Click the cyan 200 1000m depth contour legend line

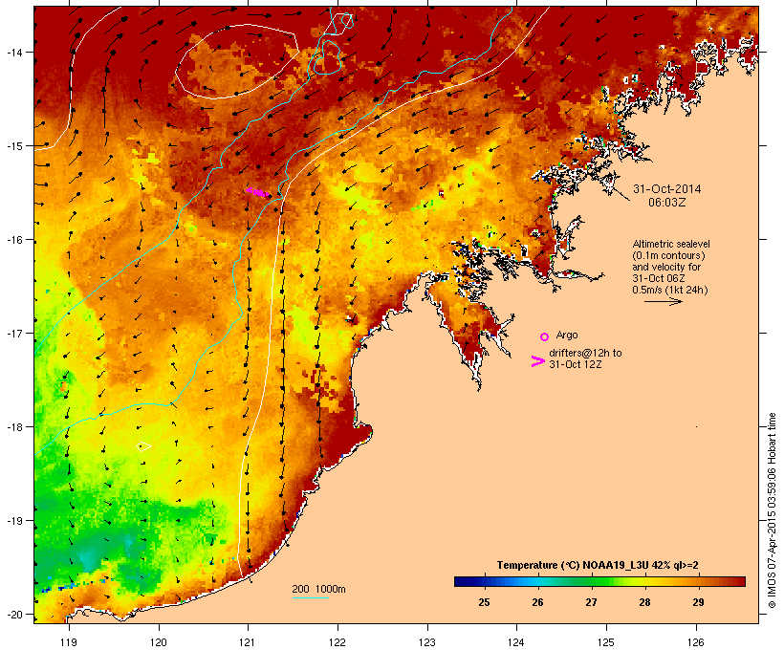pos(311,597)
